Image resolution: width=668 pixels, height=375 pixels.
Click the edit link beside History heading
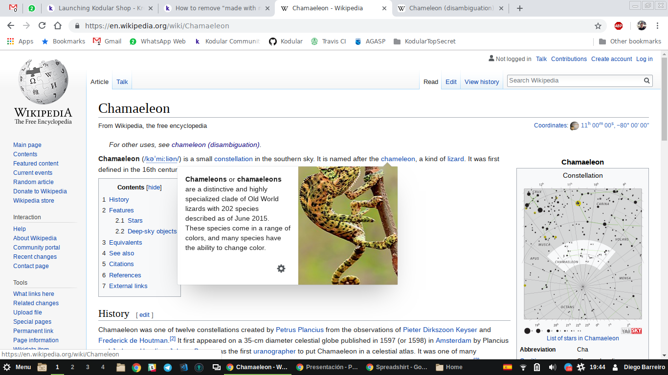145,315
